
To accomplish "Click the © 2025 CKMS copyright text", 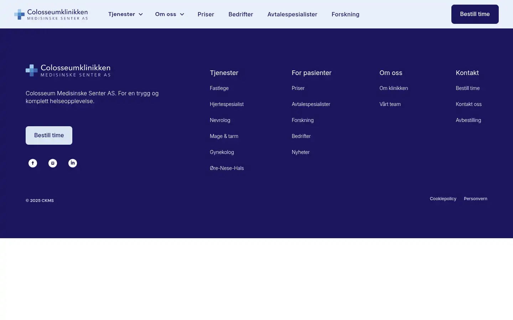I will click(40, 201).
